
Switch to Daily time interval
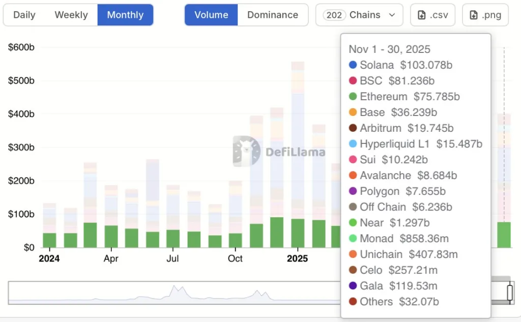coord(24,15)
